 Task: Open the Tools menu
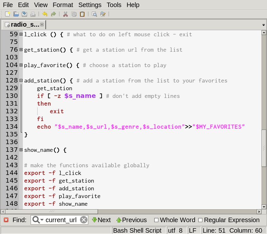(x=114, y=5)
